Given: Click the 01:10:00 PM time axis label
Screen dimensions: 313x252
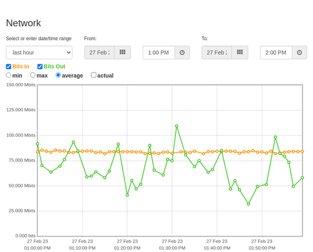Looking at the screenshot, I should tap(82, 248).
